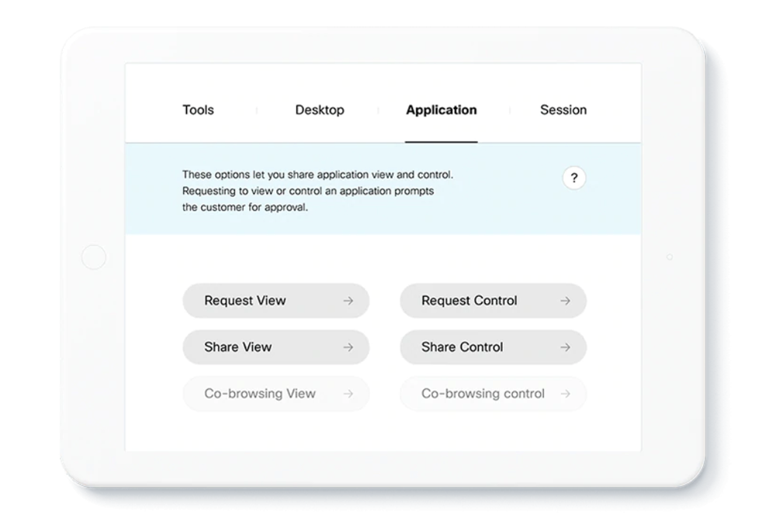This screenshot has width=776, height=521.
Task: Choose the Share Control button label
Action: tap(462, 347)
